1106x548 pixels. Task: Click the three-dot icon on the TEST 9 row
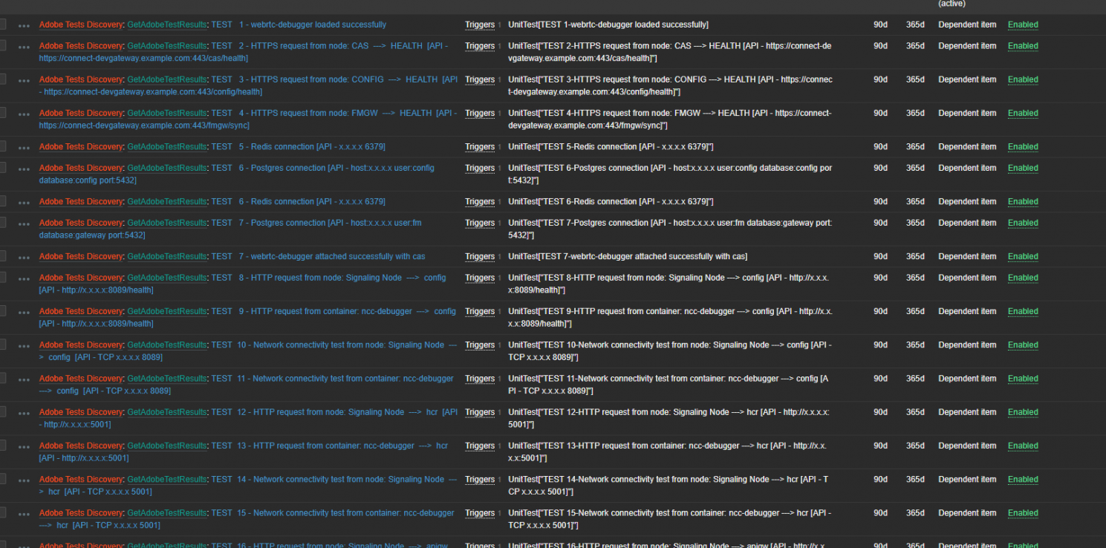coord(24,312)
